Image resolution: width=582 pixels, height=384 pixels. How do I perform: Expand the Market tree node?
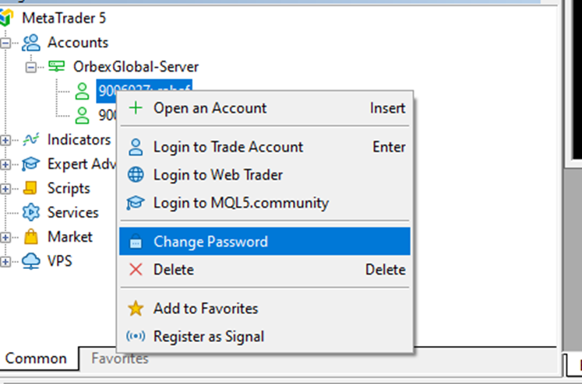[5, 237]
